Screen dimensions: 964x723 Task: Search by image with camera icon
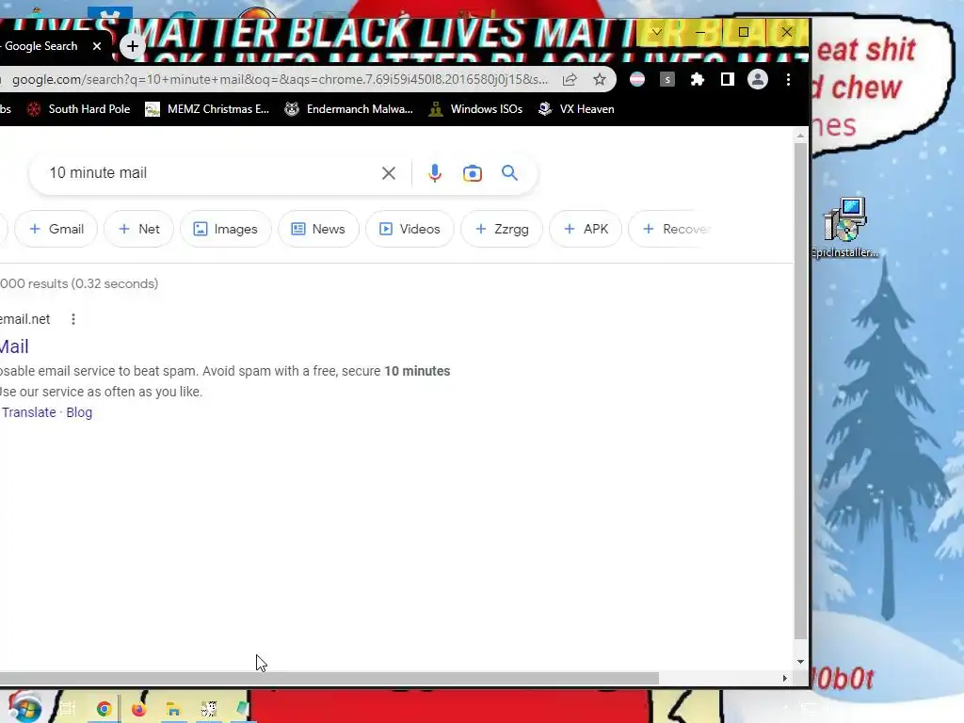[x=473, y=173]
